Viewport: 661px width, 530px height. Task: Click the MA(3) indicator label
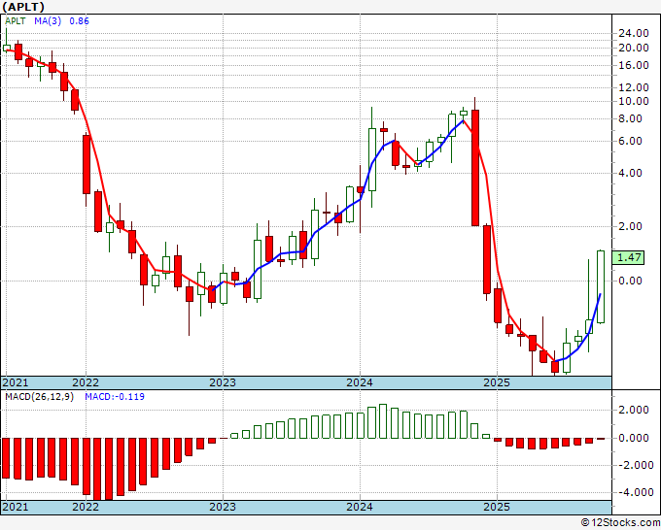click(x=48, y=21)
